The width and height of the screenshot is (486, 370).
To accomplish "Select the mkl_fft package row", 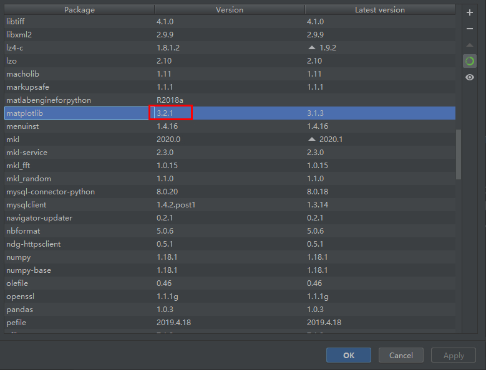I will tap(230, 166).
